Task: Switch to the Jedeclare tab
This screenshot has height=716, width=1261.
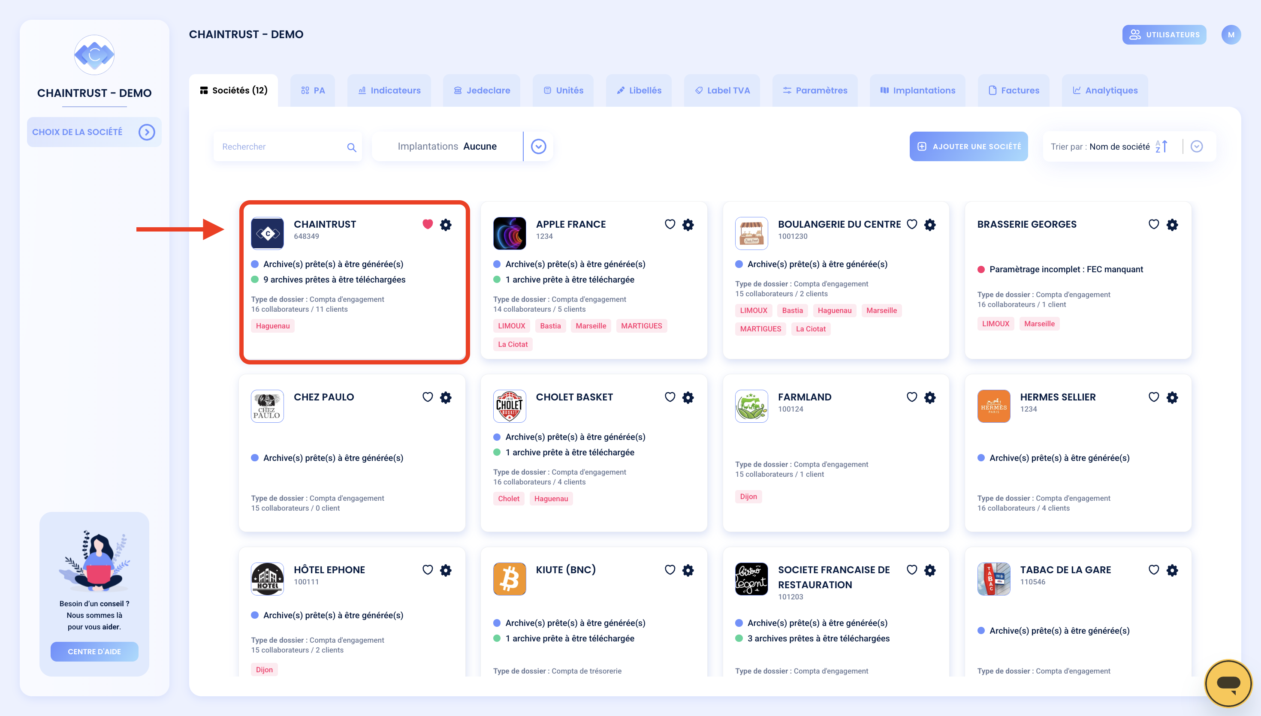Action: (x=482, y=90)
